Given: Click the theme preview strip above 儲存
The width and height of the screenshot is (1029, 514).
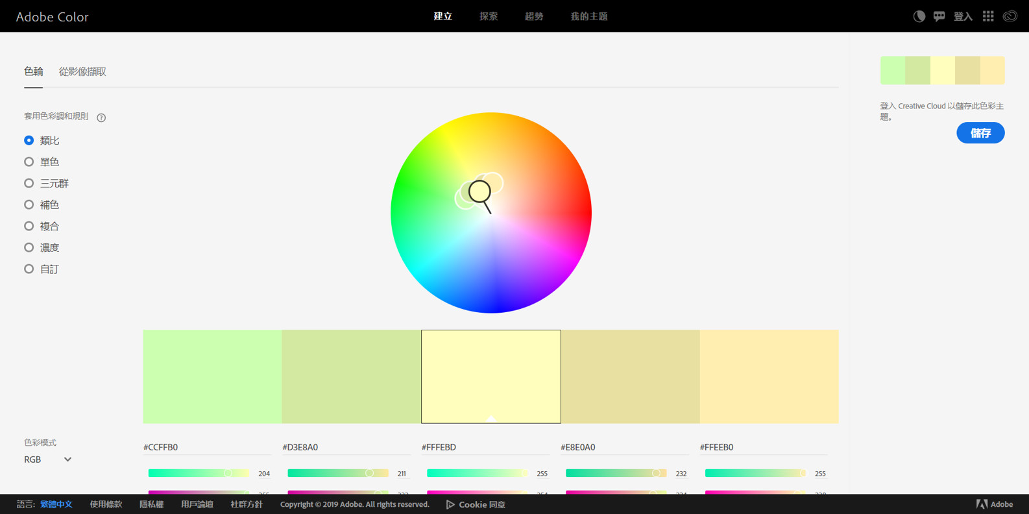Looking at the screenshot, I should (x=942, y=70).
